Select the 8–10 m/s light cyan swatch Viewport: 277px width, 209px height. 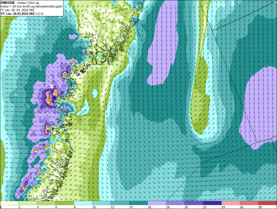pyautogui.click(x=83, y=203)
